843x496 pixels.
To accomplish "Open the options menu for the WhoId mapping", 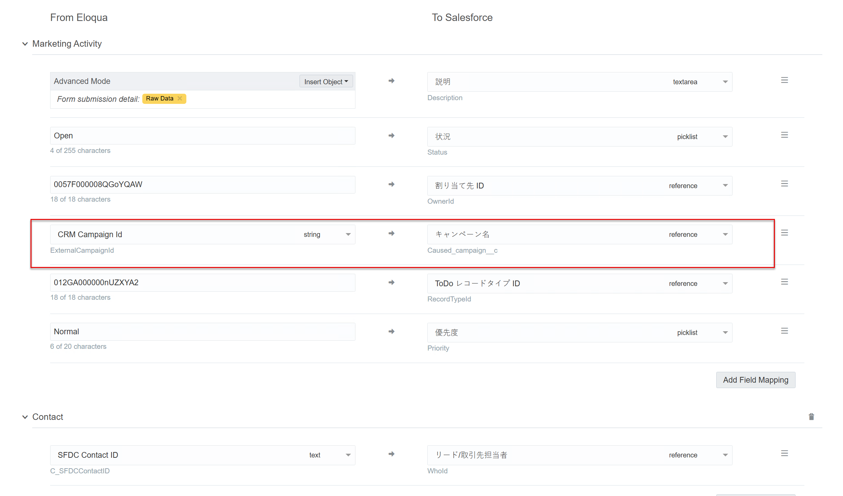I will [x=785, y=453].
